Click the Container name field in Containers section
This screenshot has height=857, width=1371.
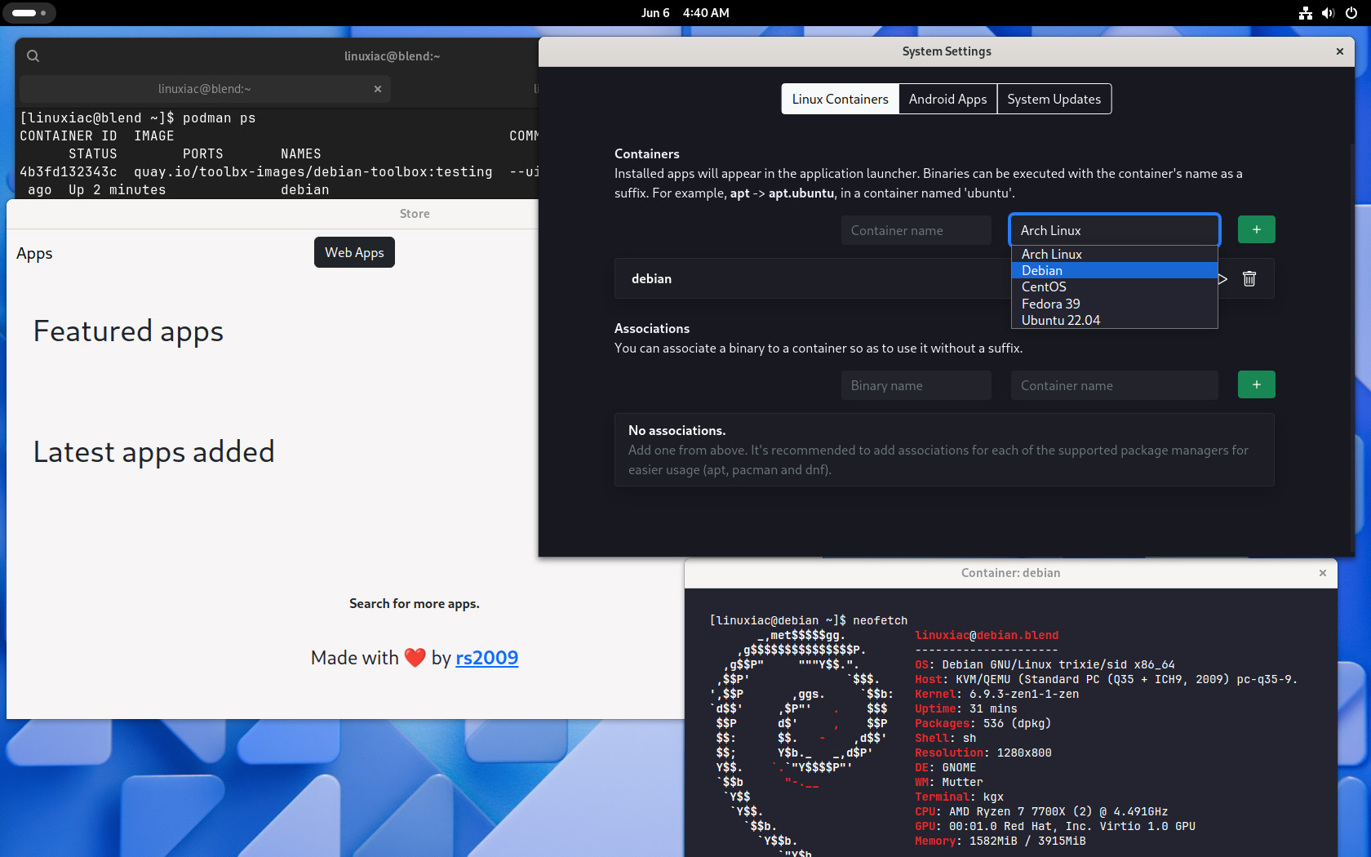point(916,230)
